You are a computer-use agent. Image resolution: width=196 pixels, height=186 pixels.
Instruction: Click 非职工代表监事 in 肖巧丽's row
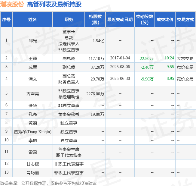pyautogui.click(x=69, y=173)
